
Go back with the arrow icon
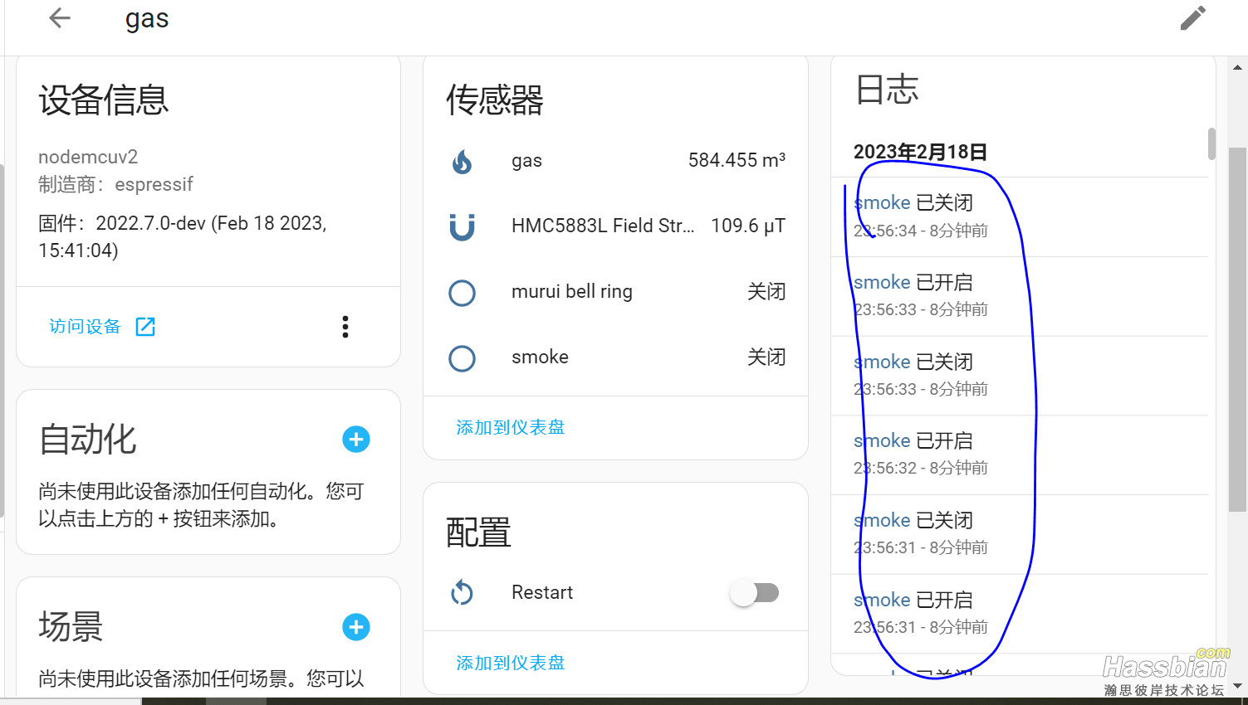point(60,17)
